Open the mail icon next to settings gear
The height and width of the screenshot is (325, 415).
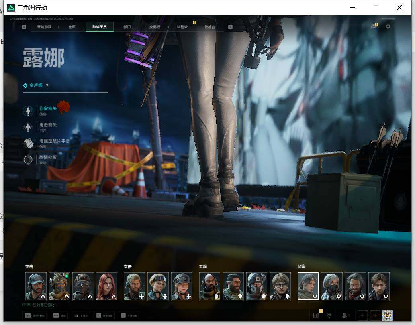tap(374, 26)
